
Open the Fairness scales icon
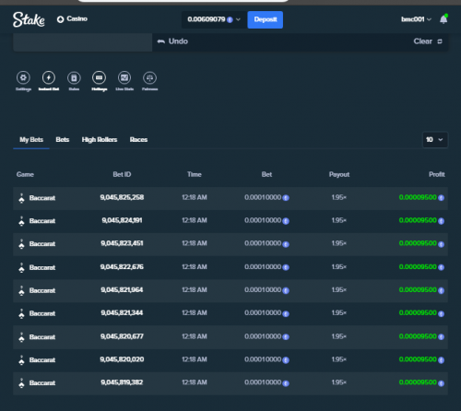click(149, 77)
